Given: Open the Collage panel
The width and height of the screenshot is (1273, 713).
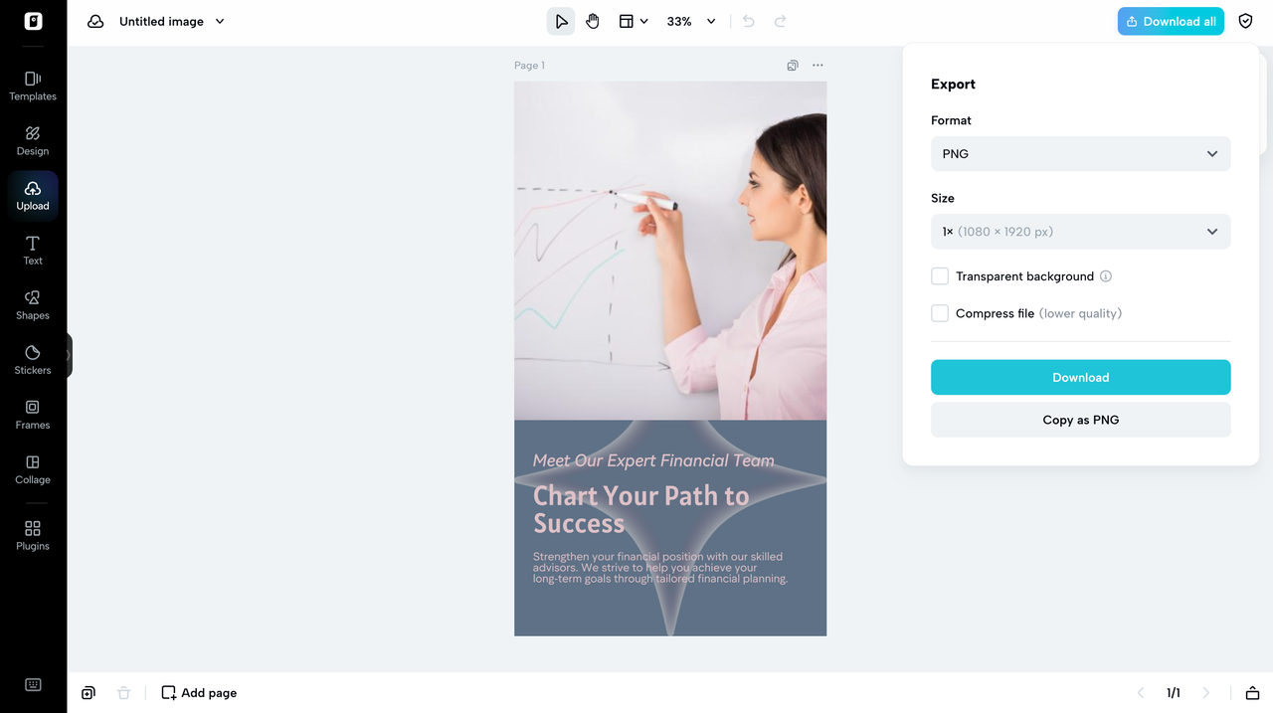Looking at the screenshot, I should tap(33, 469).
